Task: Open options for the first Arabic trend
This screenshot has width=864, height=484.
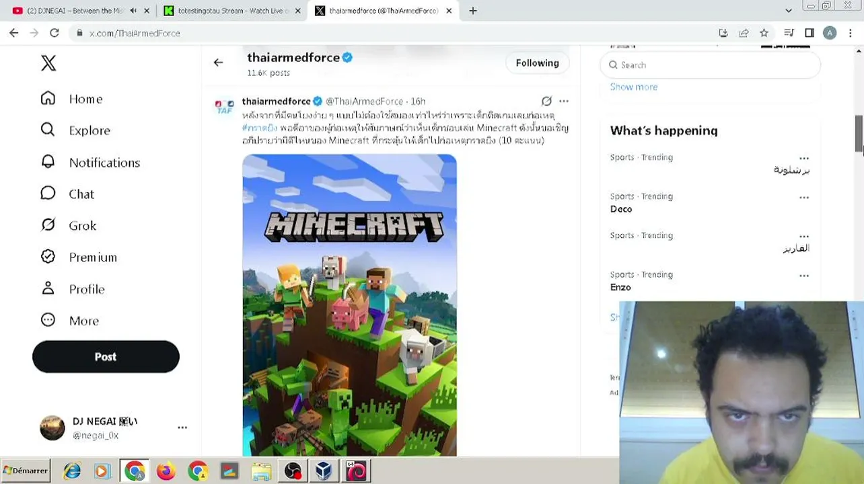Action: pos(803,159)
